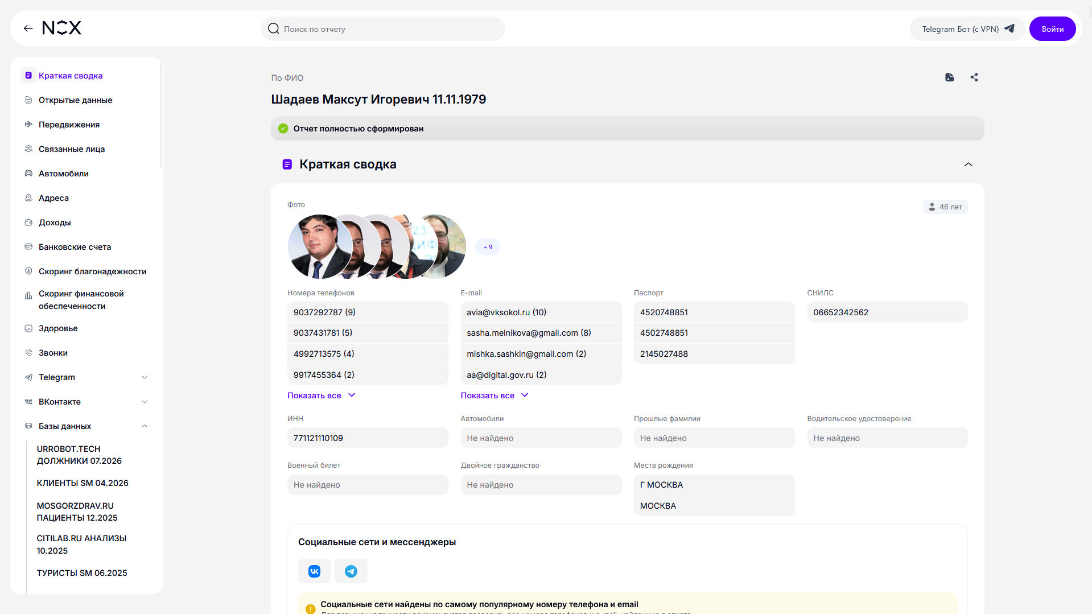Open the VK social network icon
1092x614 pixels.
[x=314, y=571]
